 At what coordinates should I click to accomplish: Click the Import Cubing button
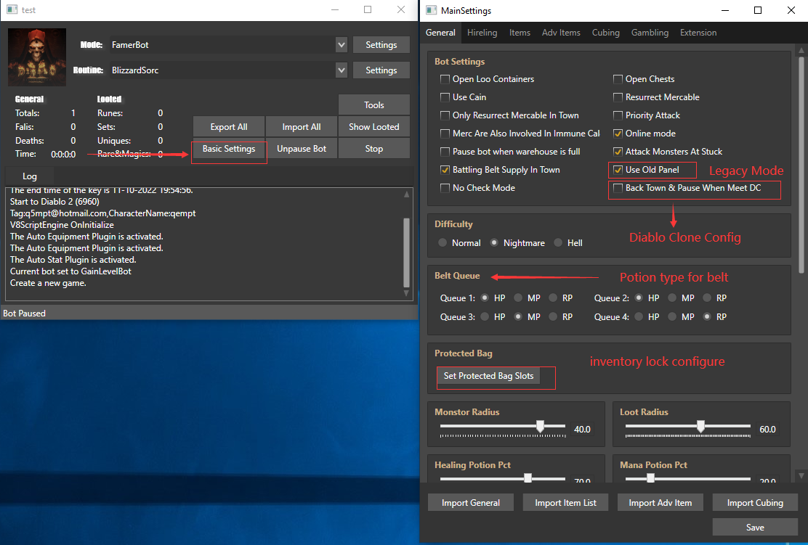(755, 503)
